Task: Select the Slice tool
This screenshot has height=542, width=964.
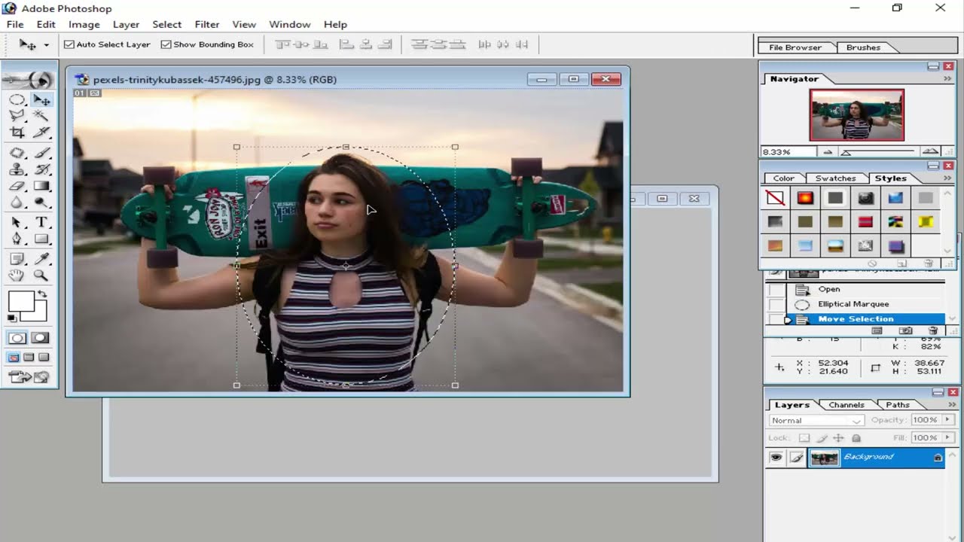Action: coord(41,132)
